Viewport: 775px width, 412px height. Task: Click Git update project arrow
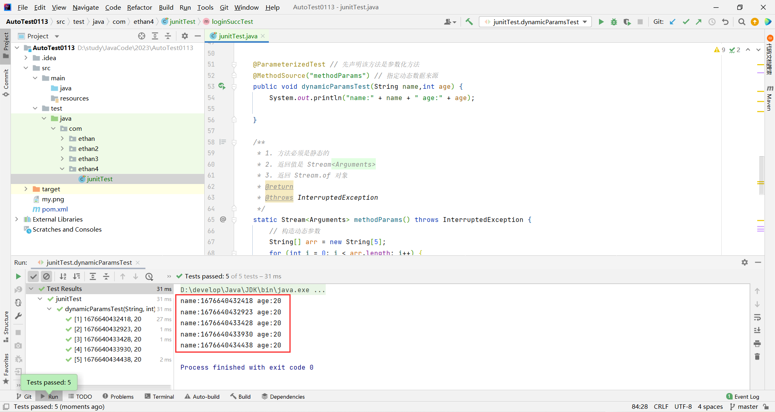(x=672, y=22)
